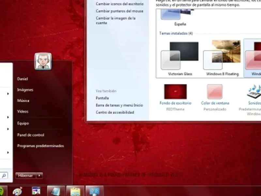Open Programas predeterminados in Start menu
The height and width of the screenshot is (196, 261).
click(x=40, y=146)
